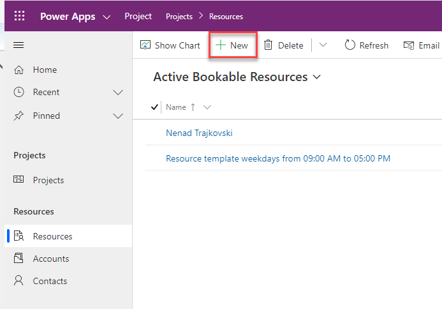Screen dimensions: 442x309
Task: Open Contacts in the sidebar
Action: click(50, 281)
